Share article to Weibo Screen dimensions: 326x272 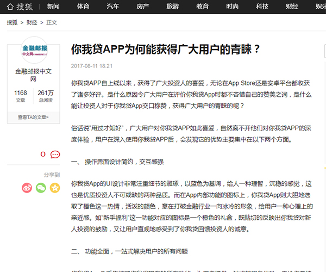click(27, 188)
